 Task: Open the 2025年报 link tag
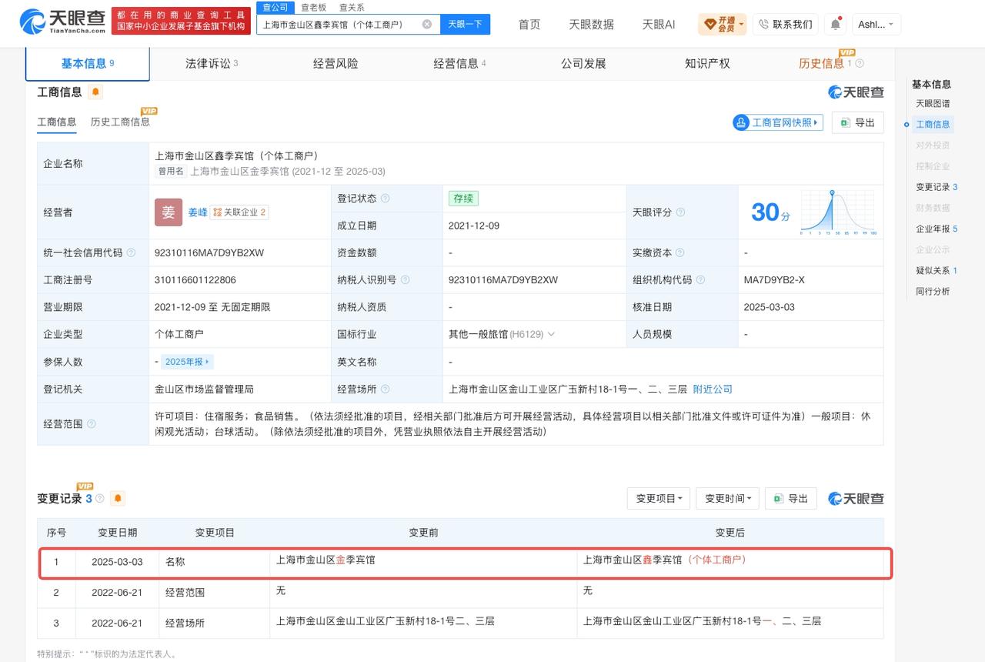pos(187,361)
